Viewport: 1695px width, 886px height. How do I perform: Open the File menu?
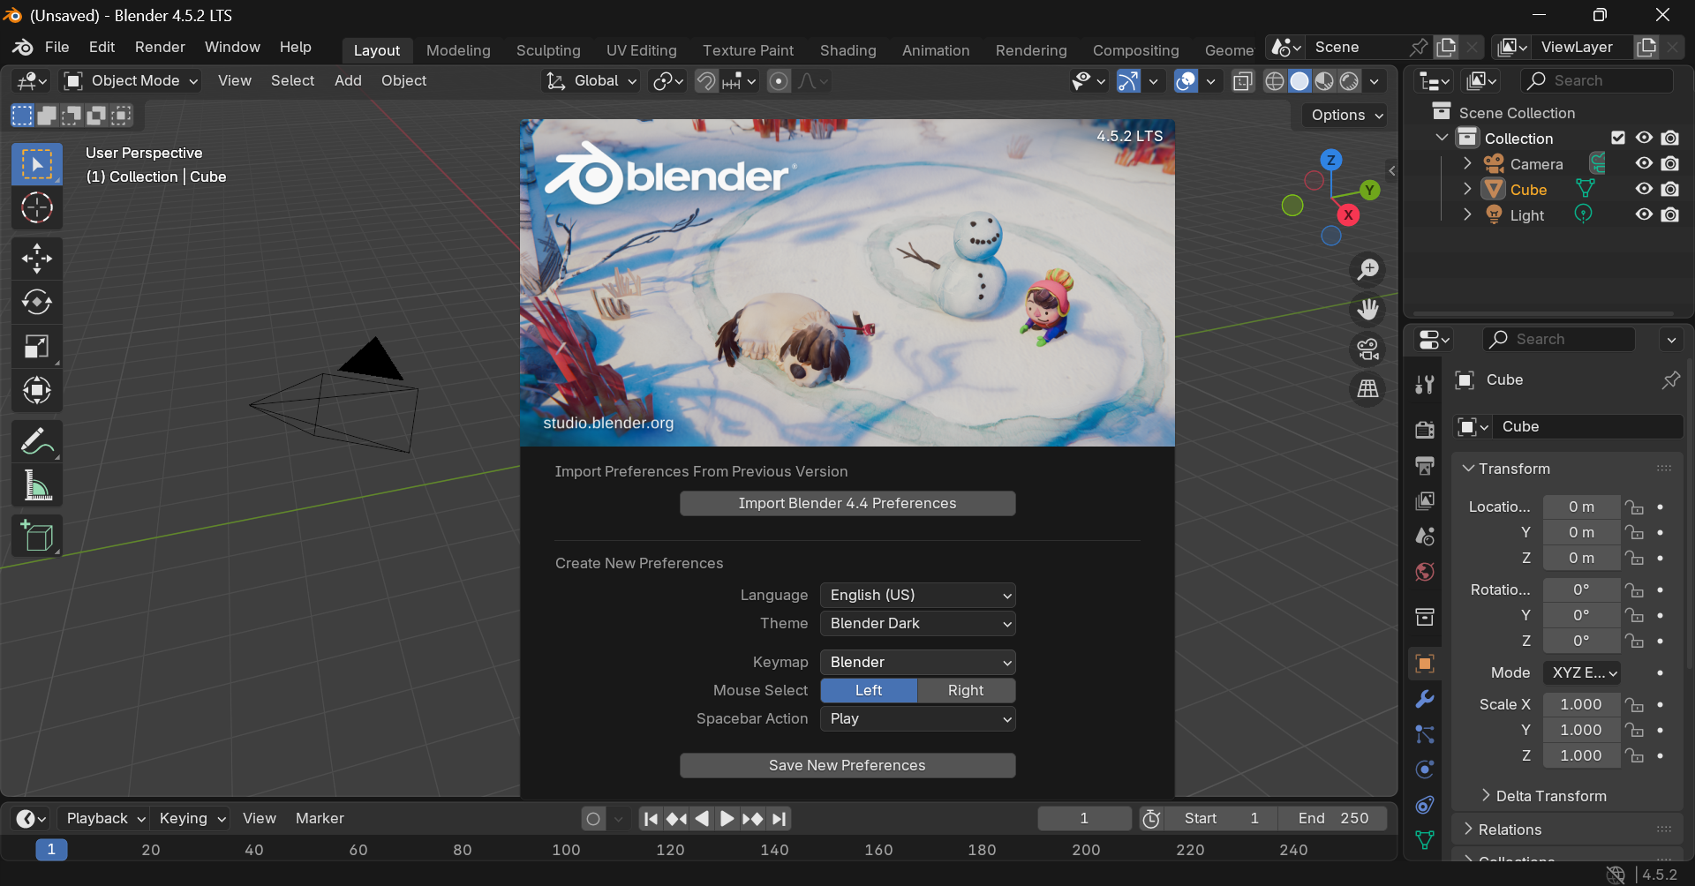[56, 47]
